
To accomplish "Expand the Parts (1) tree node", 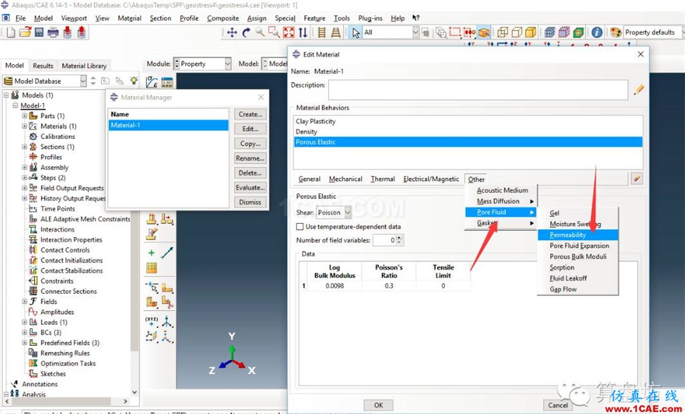I will click(x=25, y=116).
